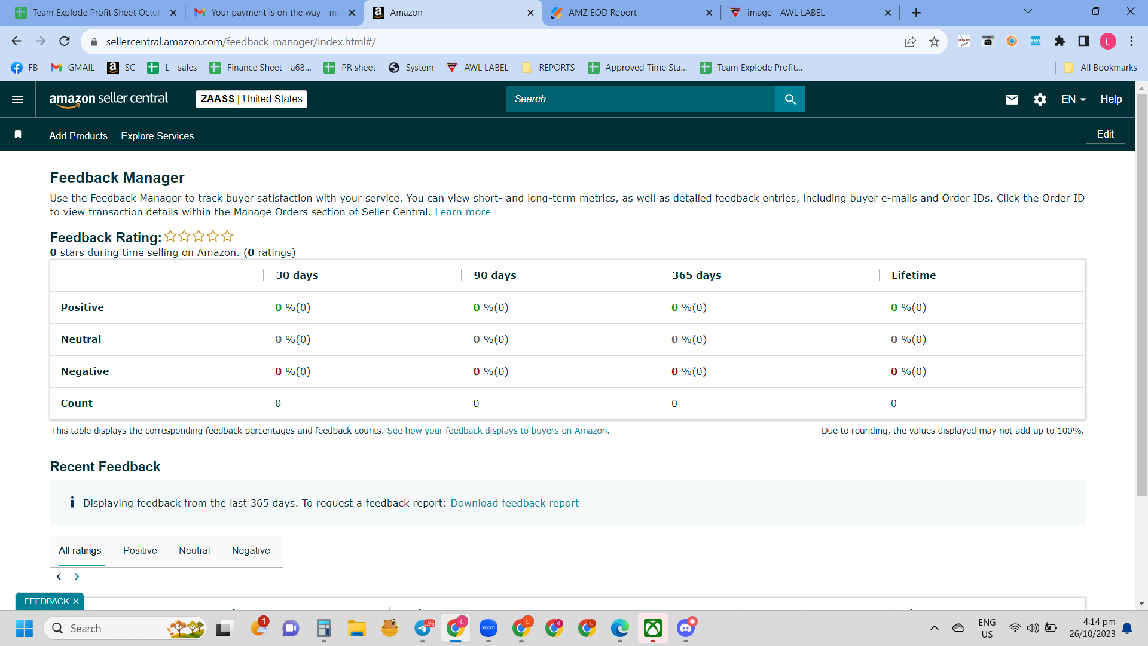Open taskbar clock showing 4:14 pm
The image size is (1148, 646).
tap(1092, 628)
